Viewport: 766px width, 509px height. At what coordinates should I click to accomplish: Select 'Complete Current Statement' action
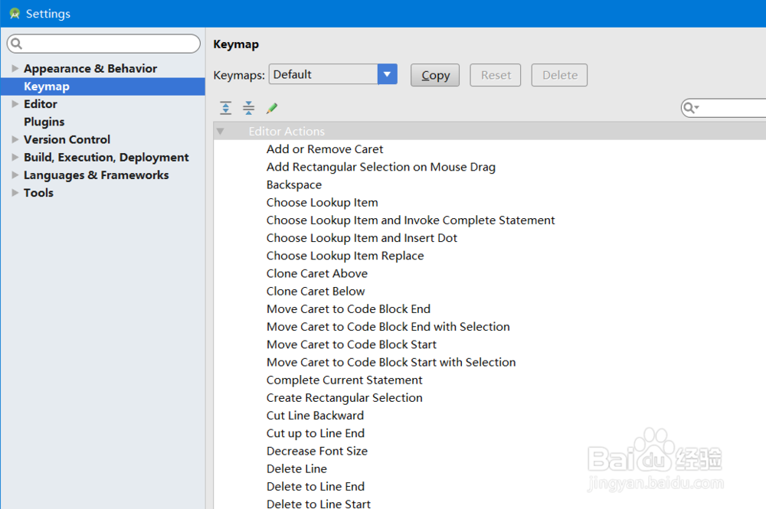click(345, 380)
